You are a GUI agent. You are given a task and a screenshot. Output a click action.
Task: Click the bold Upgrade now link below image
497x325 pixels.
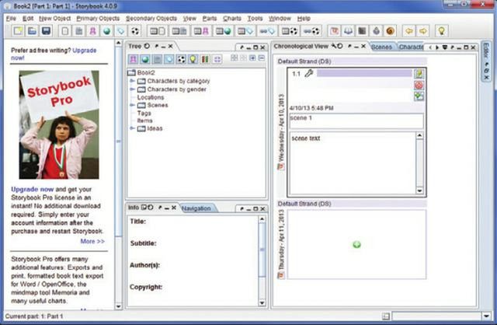pyautogui.click(x=33, y=189)
